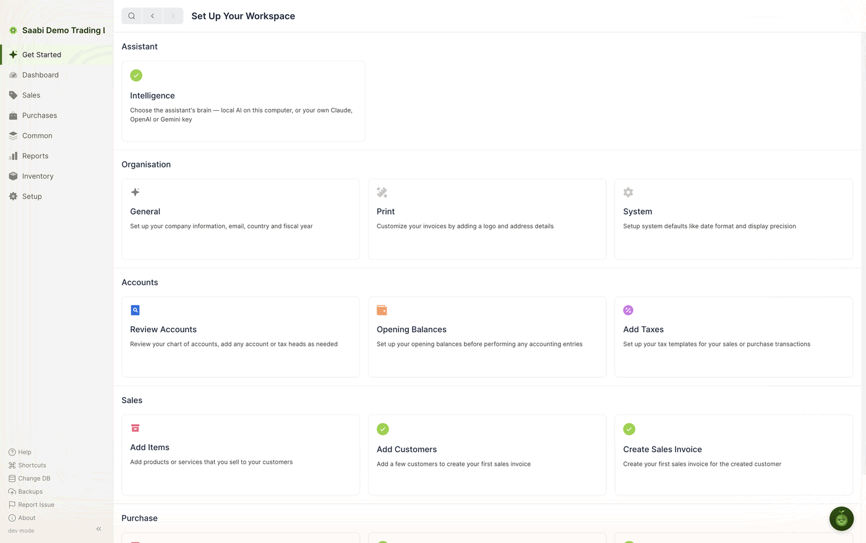Click the Purchases bag icon
Viewport: 866px width, 543px height.
(x=13, y=116)
